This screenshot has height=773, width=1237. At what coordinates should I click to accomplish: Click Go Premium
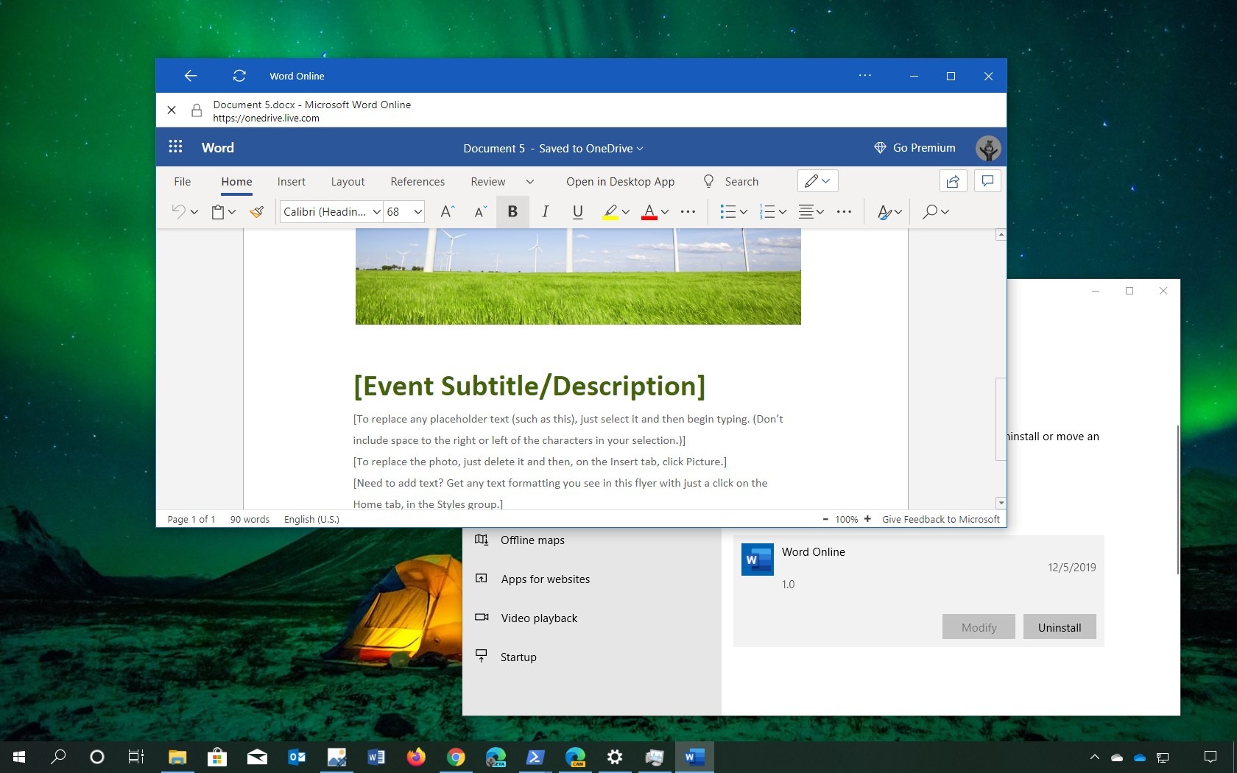[x=923, y=147]
